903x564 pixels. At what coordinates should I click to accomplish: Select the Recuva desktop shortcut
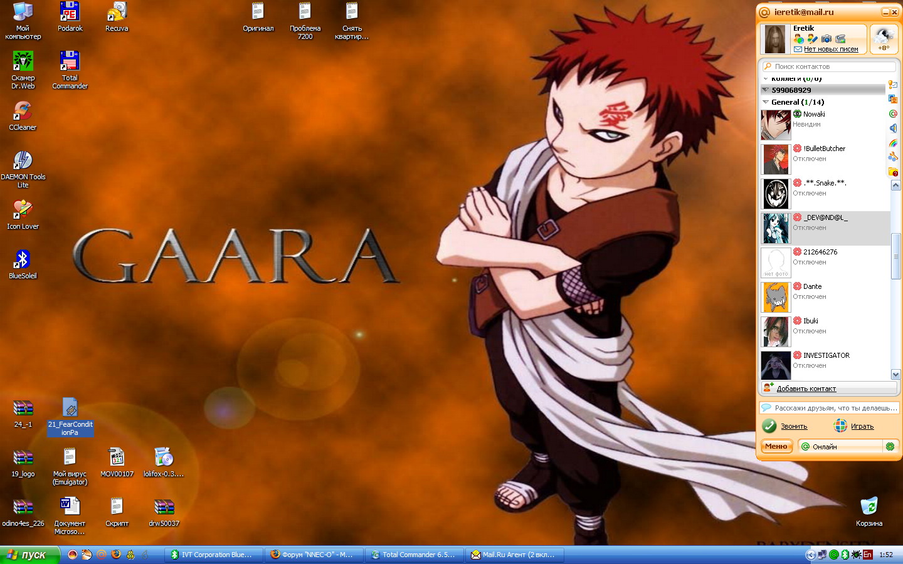tap(117, 17)
